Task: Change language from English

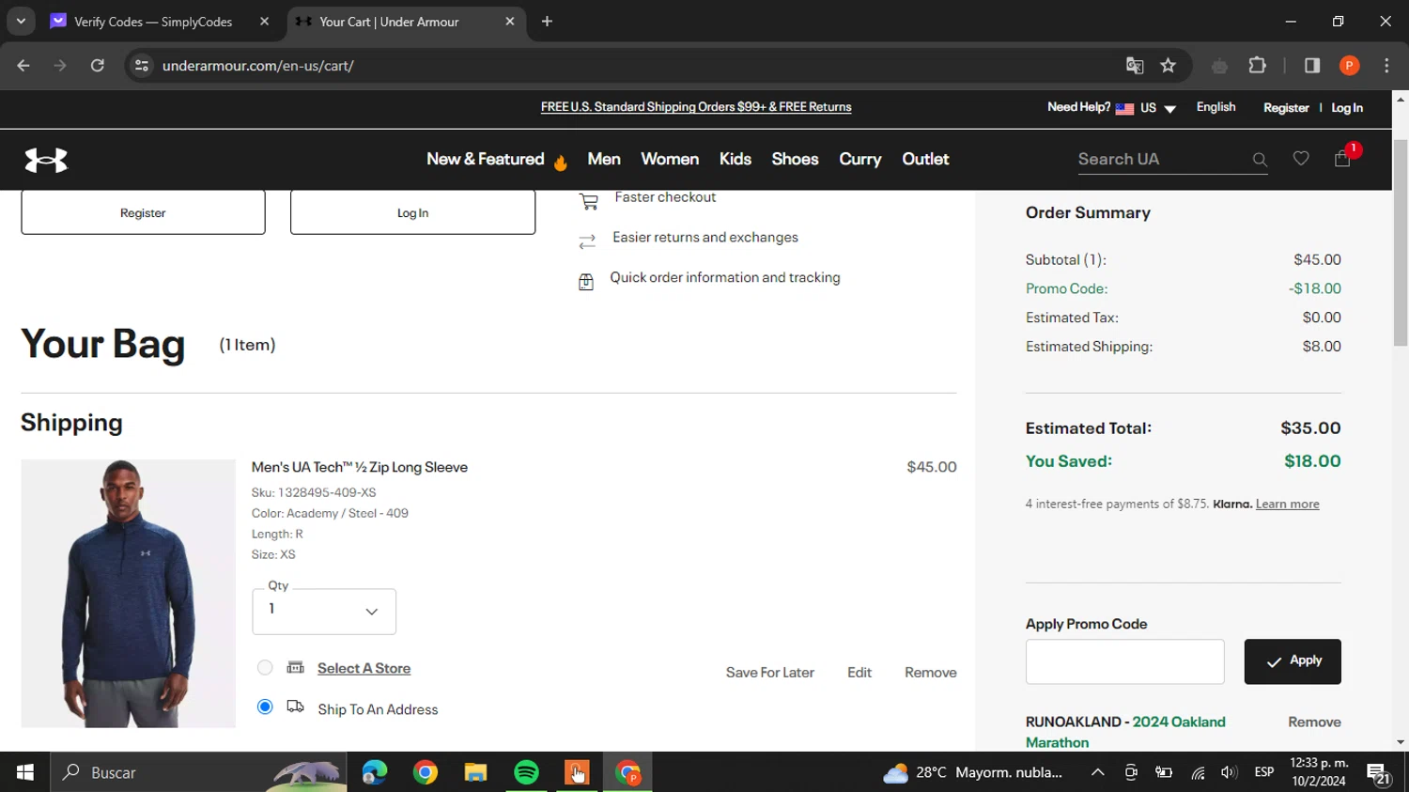Action: [1215, 107]
